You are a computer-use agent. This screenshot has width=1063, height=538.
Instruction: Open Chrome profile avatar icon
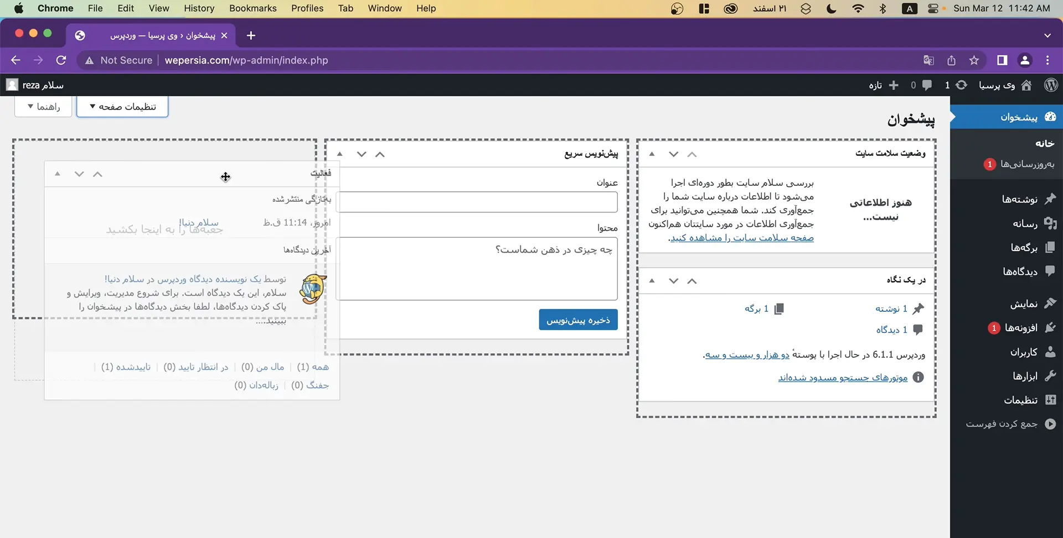click(x=1025, y=60)
